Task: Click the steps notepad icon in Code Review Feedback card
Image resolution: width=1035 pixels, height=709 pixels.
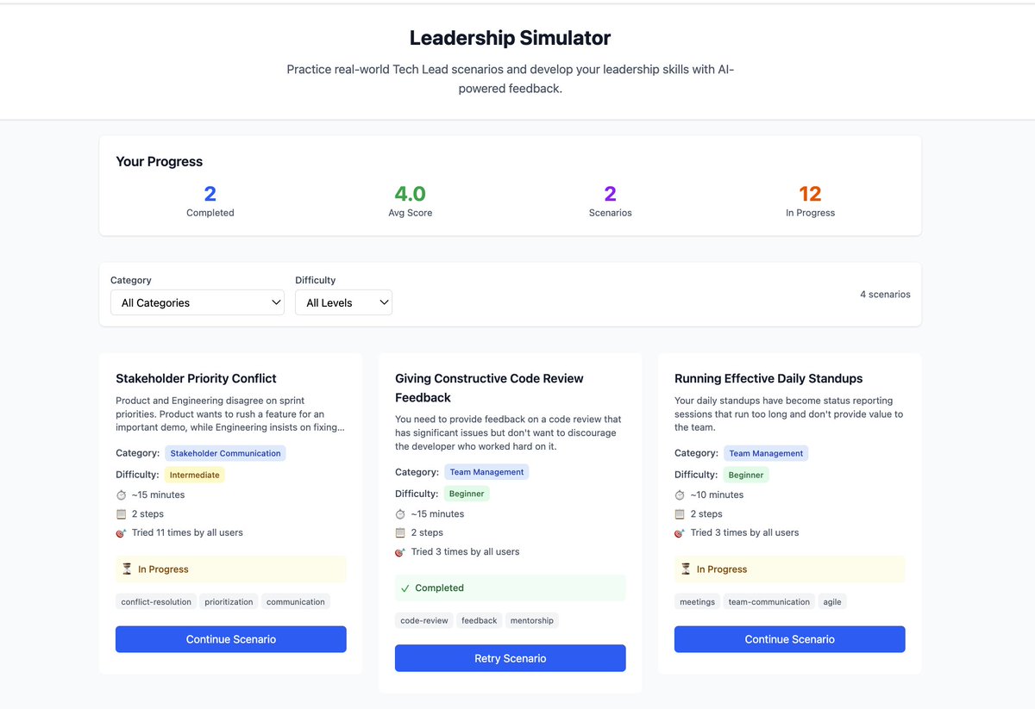Action: [x=400, y=533]
